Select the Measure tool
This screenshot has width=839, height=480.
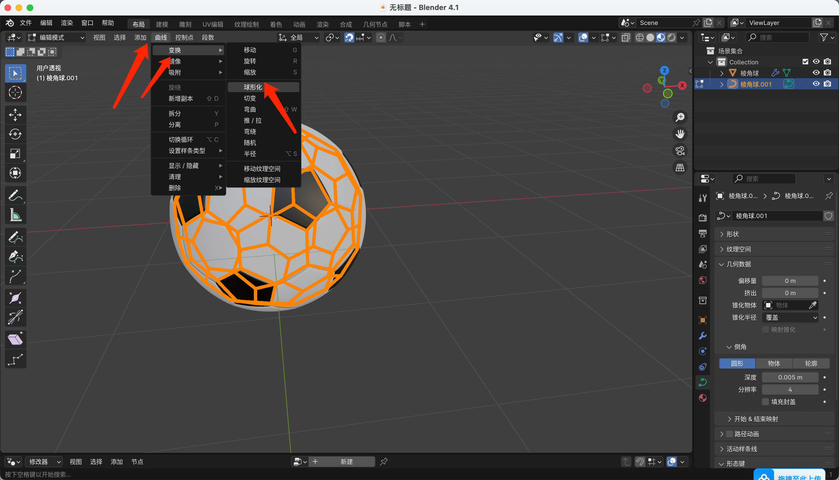[x=15, y=215]
